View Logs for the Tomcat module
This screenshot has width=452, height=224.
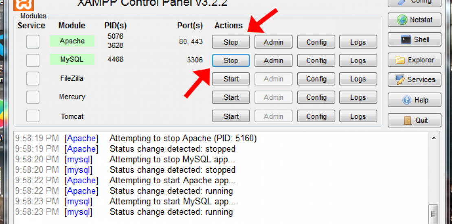coord(358,116)
